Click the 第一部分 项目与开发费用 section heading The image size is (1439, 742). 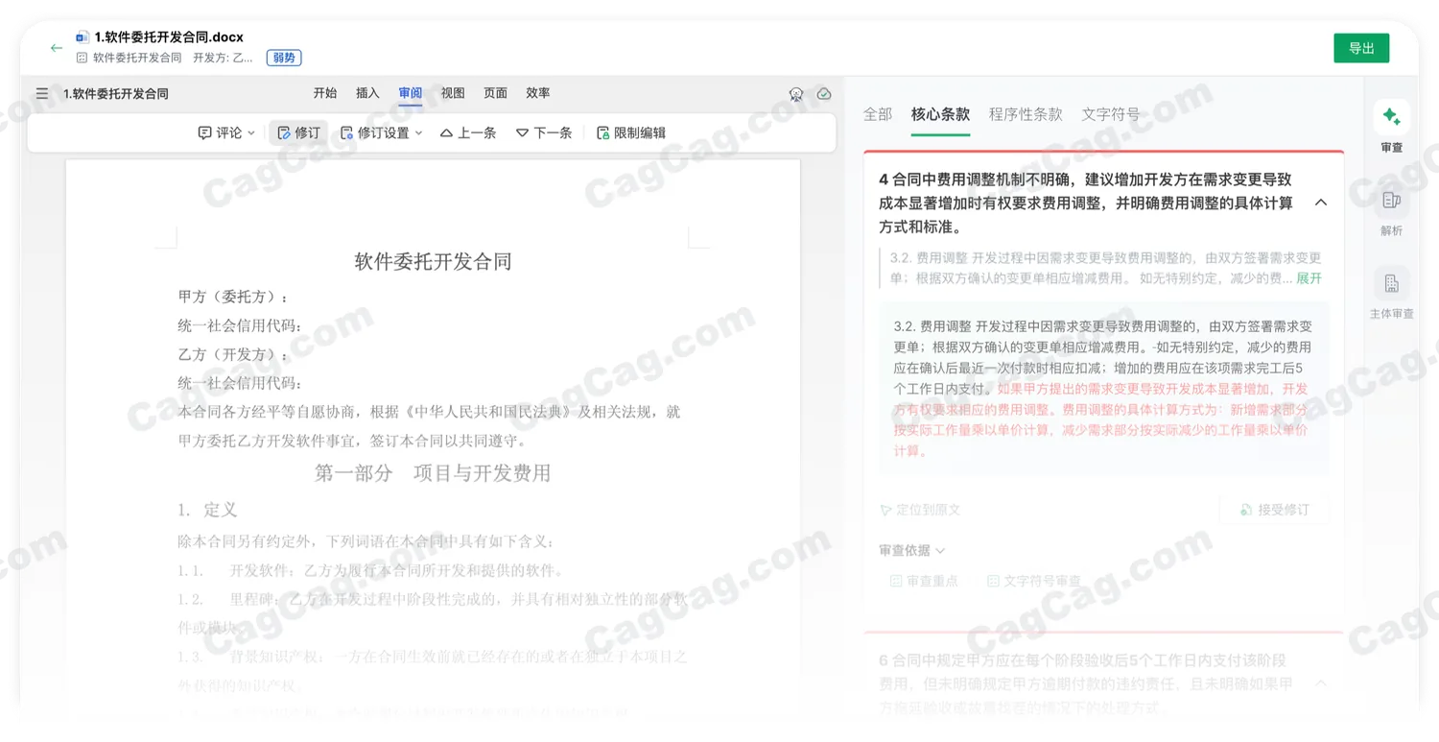coord(433,473)
